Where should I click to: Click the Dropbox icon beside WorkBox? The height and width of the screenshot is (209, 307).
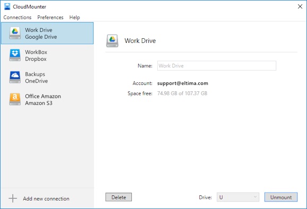click(x=15, y=55)
